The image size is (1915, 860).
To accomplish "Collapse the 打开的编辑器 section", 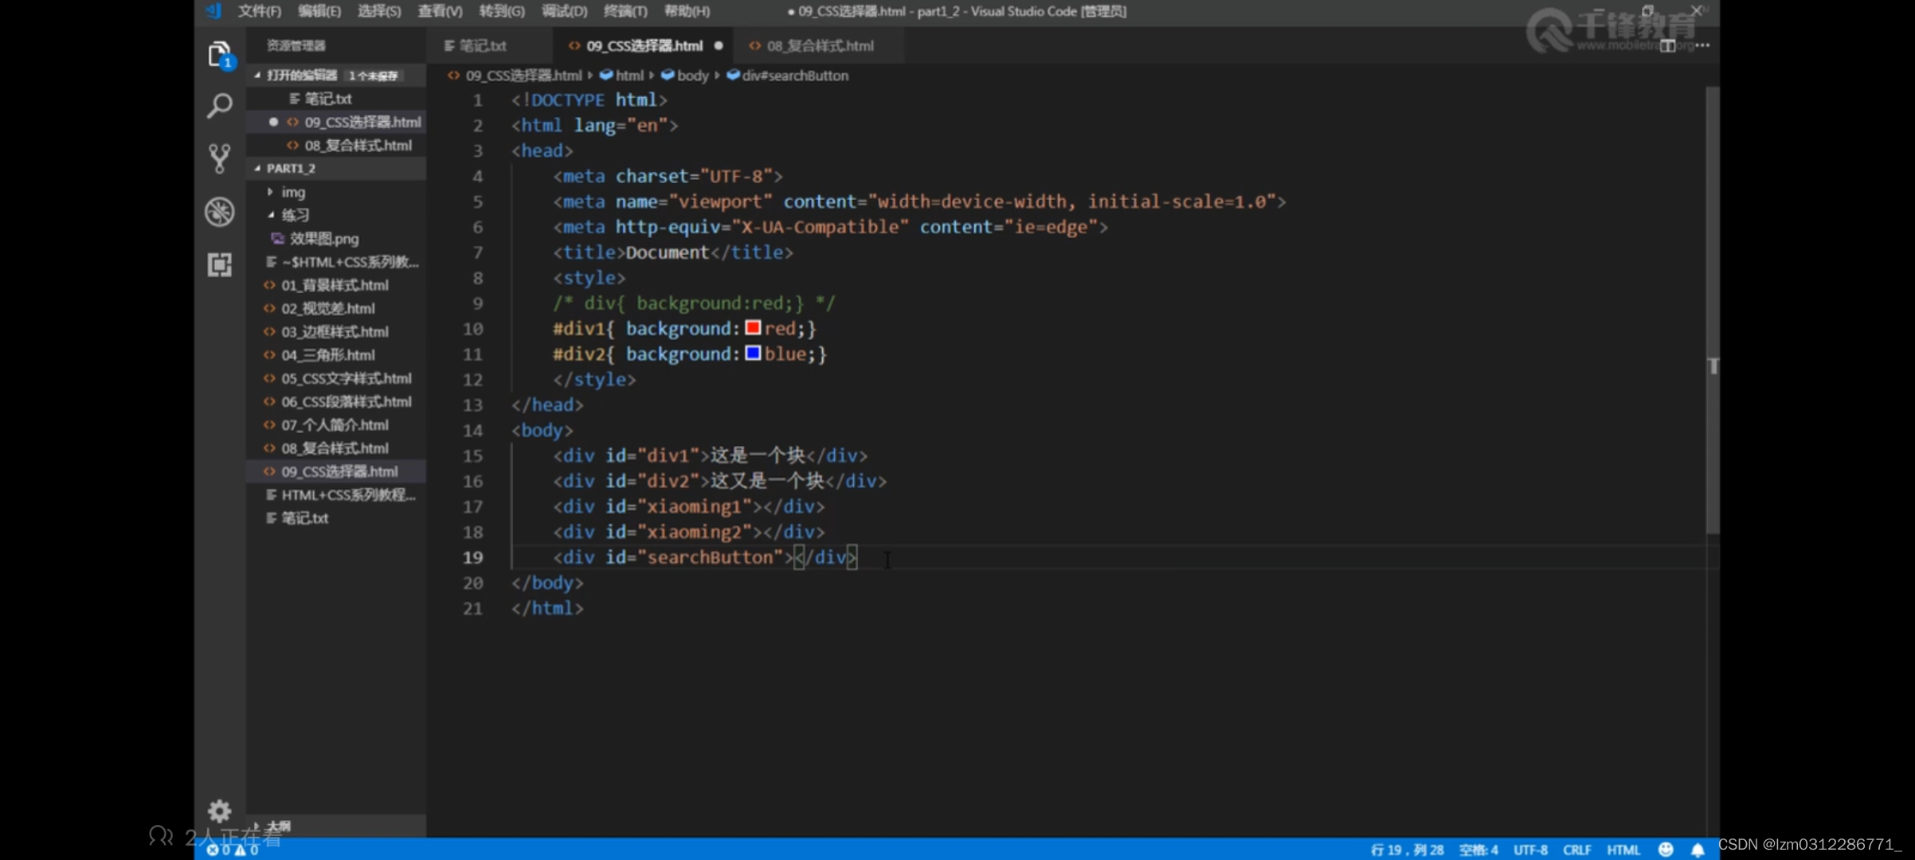I will (257, 75).
